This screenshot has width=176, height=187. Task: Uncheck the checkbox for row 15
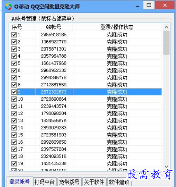pyautogui.click(x=14, y=135)
